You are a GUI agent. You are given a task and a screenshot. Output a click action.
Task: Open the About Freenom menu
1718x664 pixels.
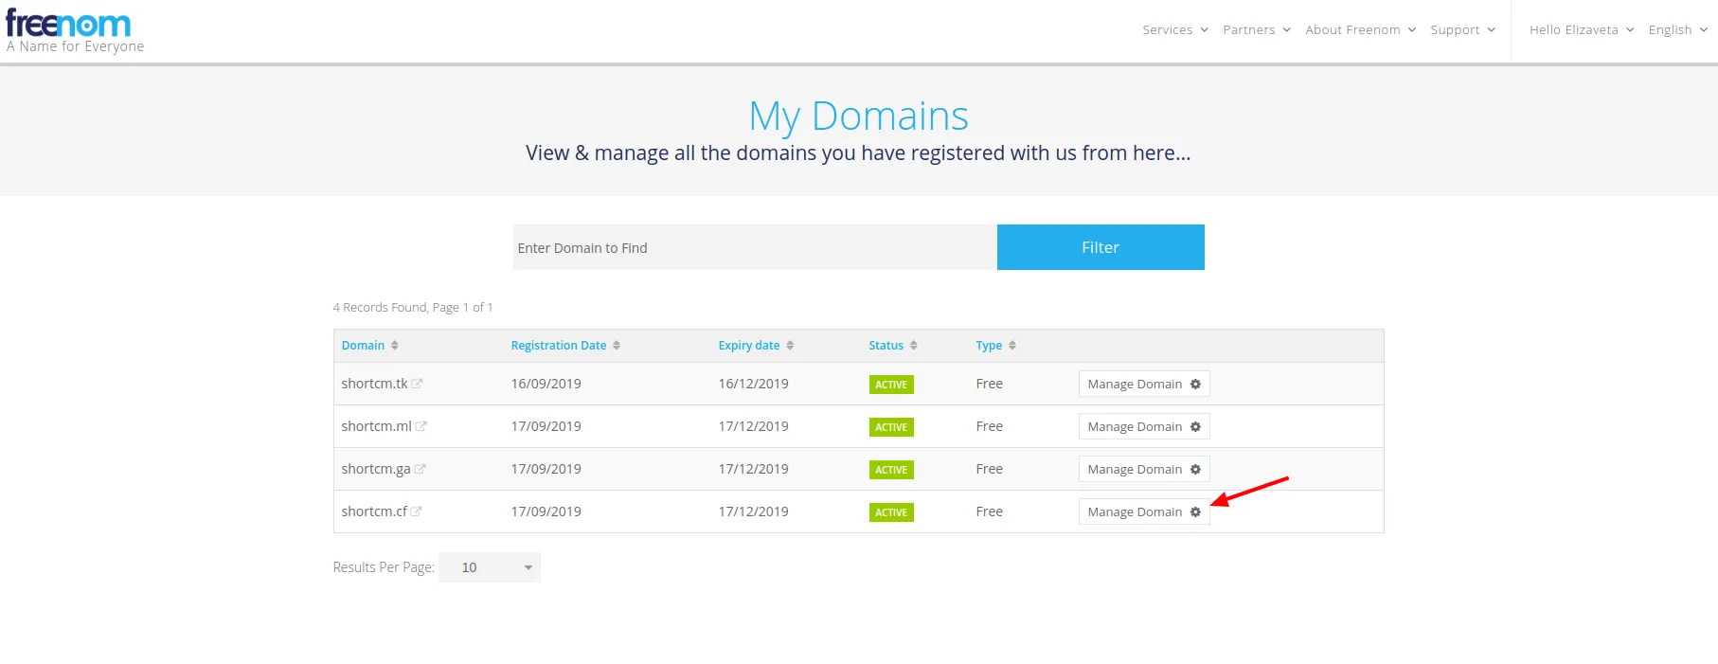pyautogui.click(x=1361, y=30)
